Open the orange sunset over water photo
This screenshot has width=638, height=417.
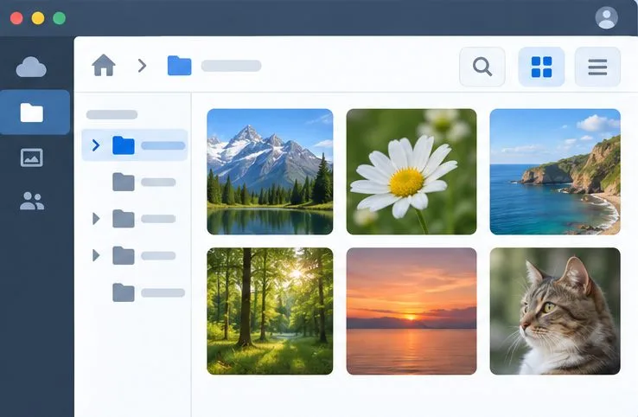pos(412,311)
